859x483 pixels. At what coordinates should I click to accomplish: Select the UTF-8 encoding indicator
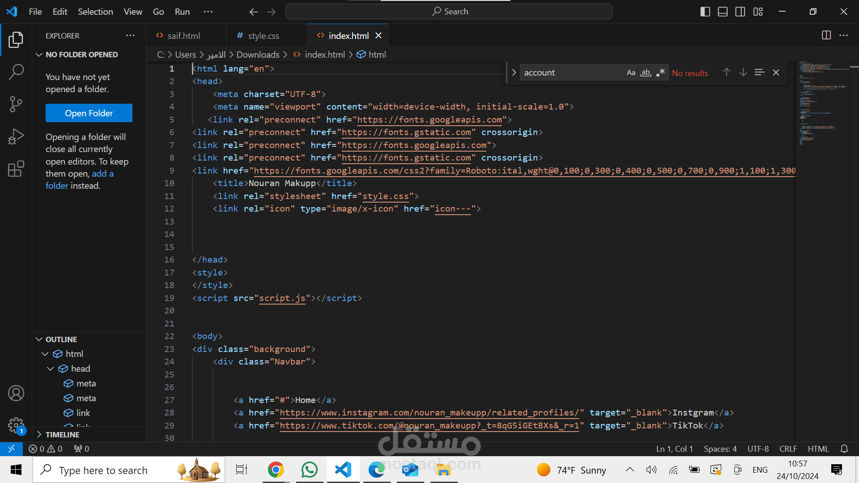(x=758, y=449)
